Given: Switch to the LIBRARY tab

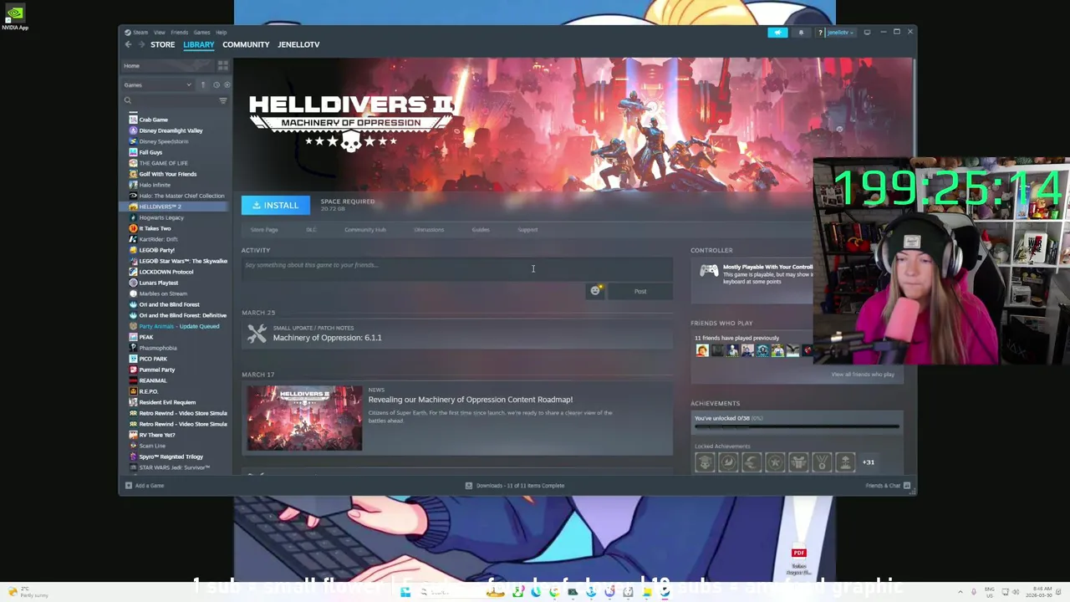Looking at the screenshot, I should (198, 44).
